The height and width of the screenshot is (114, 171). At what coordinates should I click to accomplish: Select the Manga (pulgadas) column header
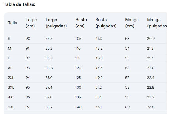(157, 23)
